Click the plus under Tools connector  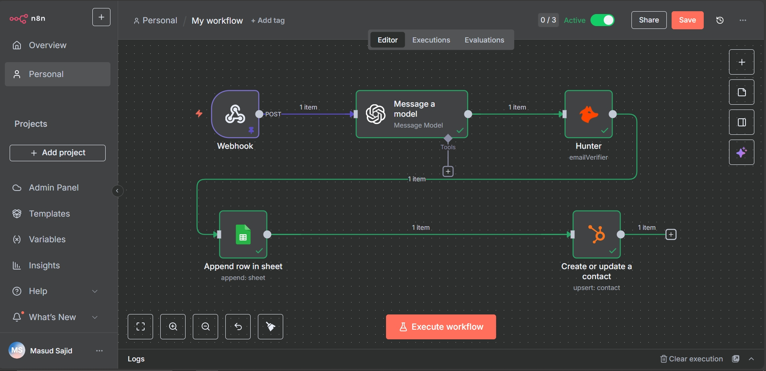[x=448, y=172]
